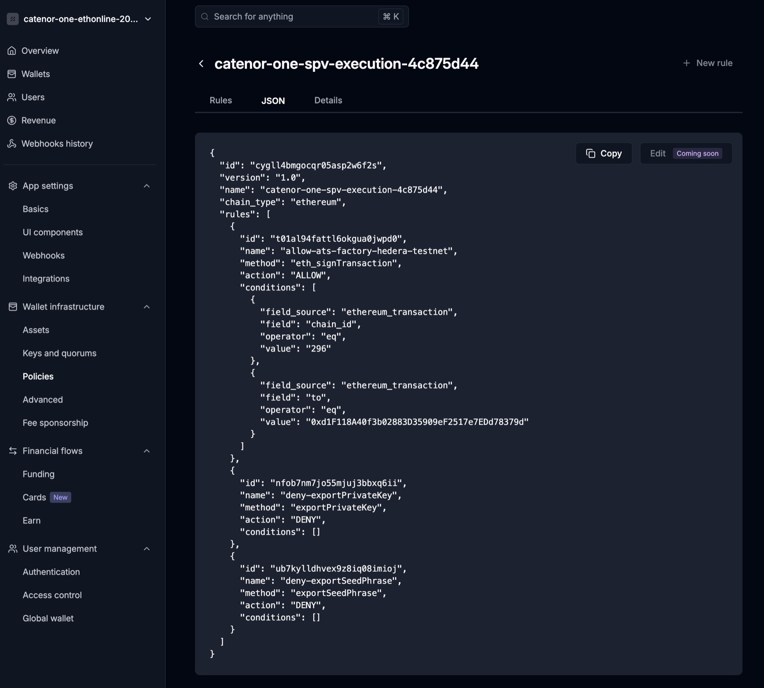Open Advanced wallet settings
Image resolution: width=764 pixels, height=688 pixels.
(x=43, y=399)
